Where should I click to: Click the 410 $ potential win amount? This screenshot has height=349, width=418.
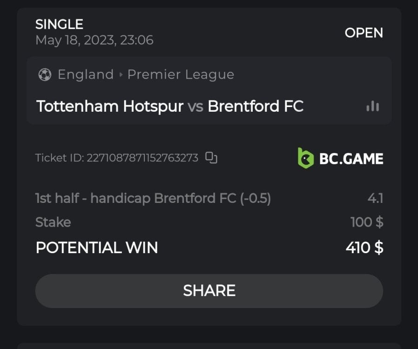[x=364, y=248]
